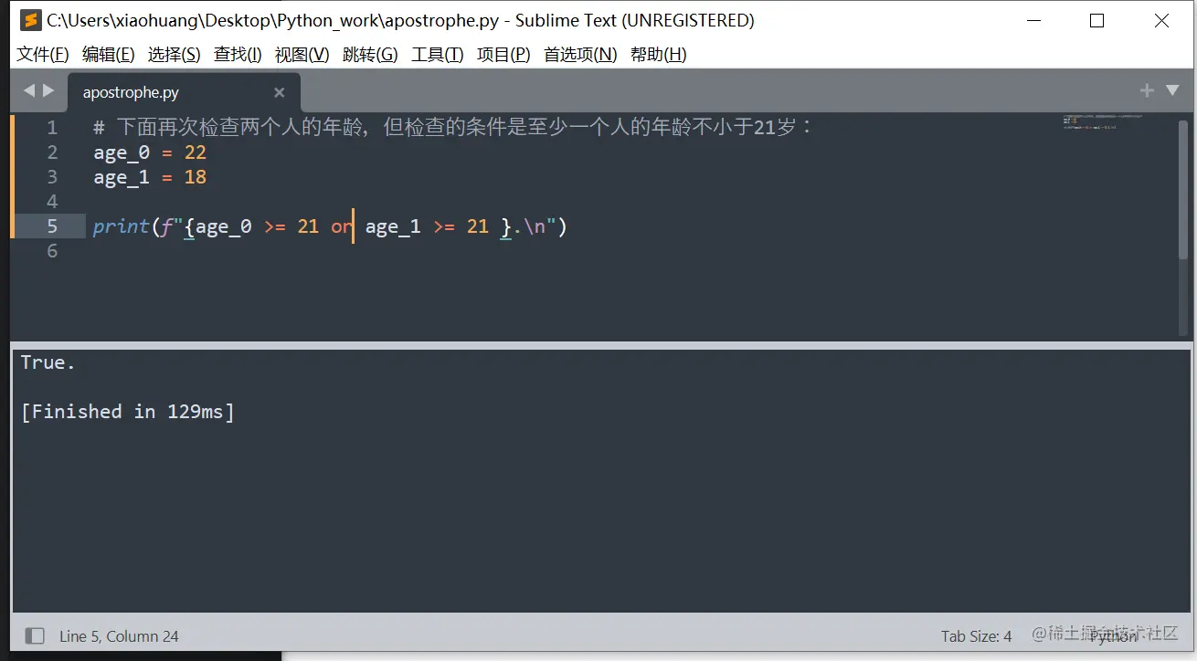
Task: Open the 首选项(N) menu
Action: pyautogui.click(x=580, y=55)
